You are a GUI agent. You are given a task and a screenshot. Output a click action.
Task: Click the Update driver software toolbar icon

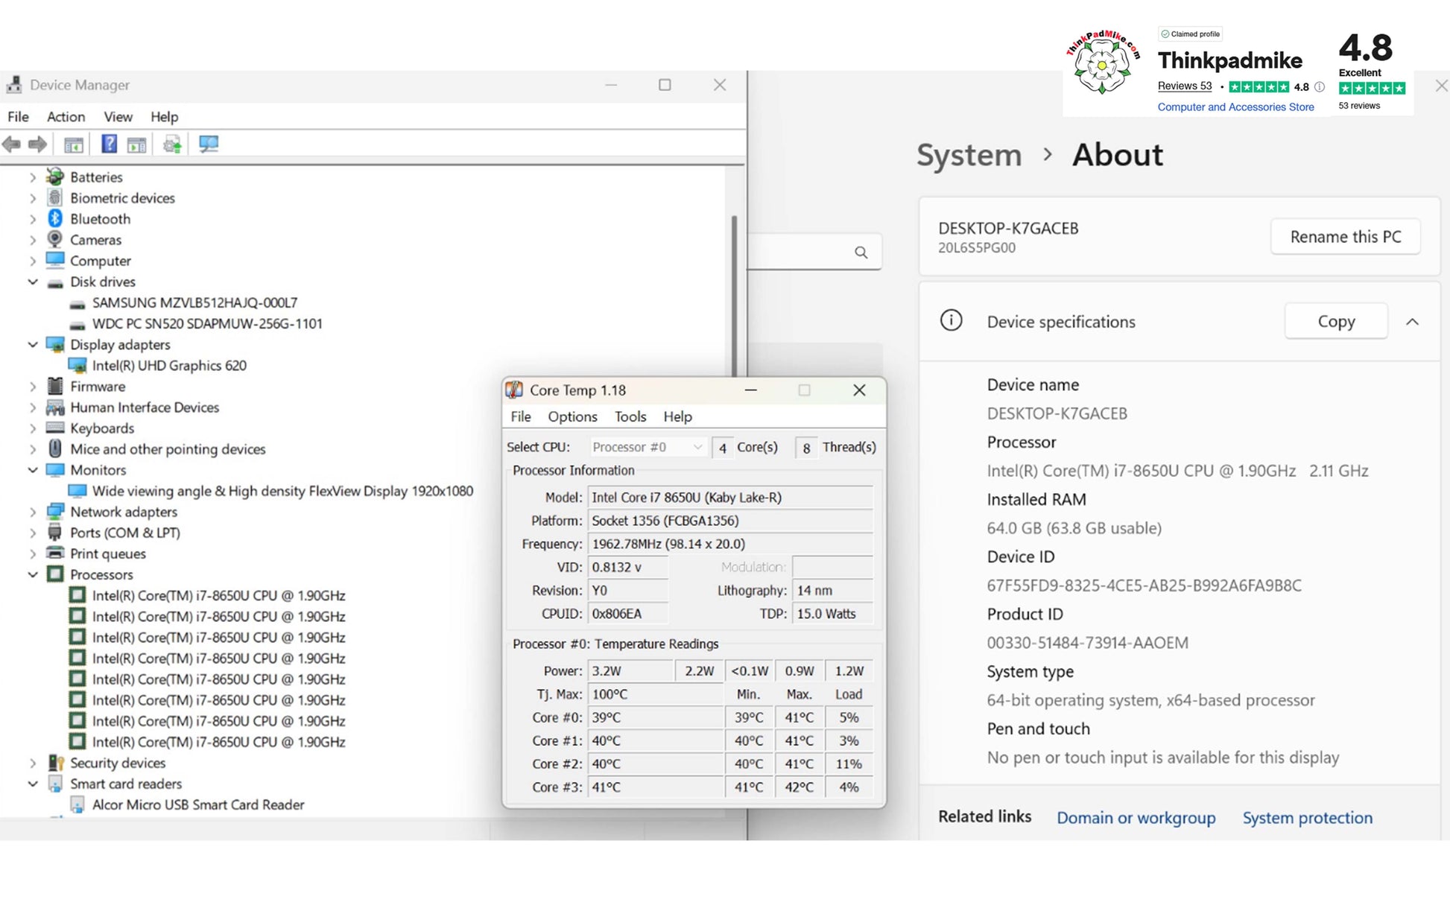(172, 145)
